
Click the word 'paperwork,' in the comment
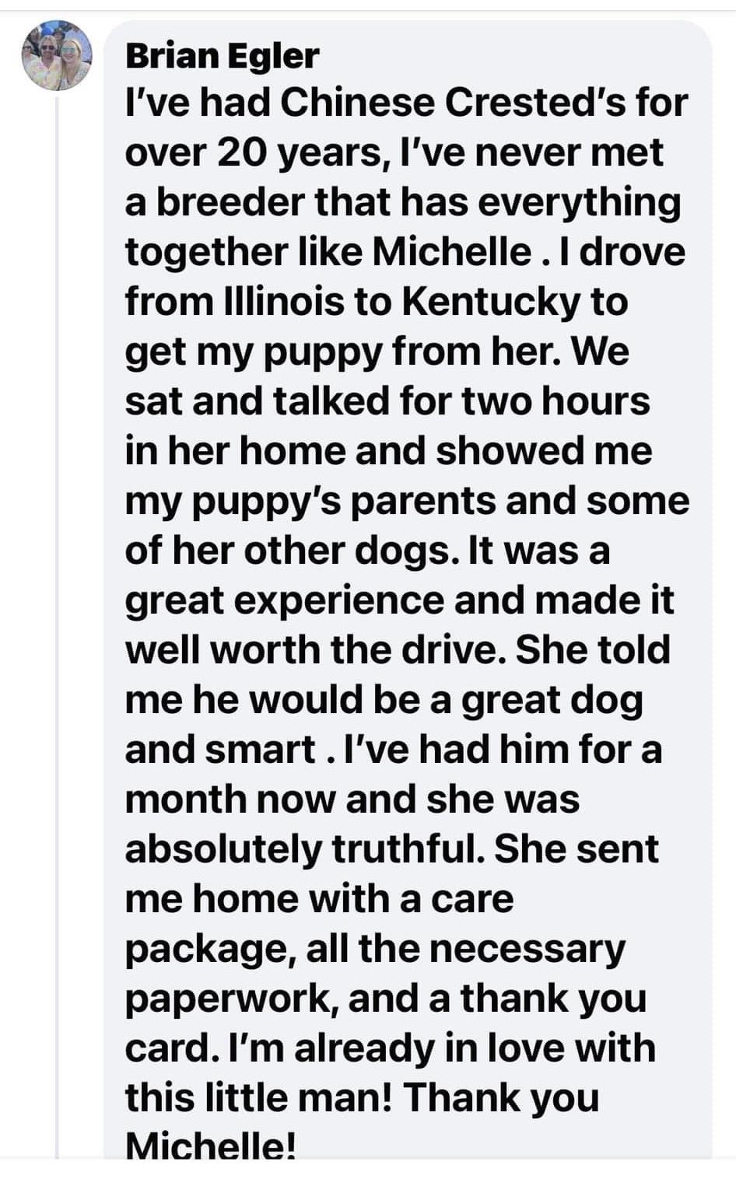coord(232,1000)
